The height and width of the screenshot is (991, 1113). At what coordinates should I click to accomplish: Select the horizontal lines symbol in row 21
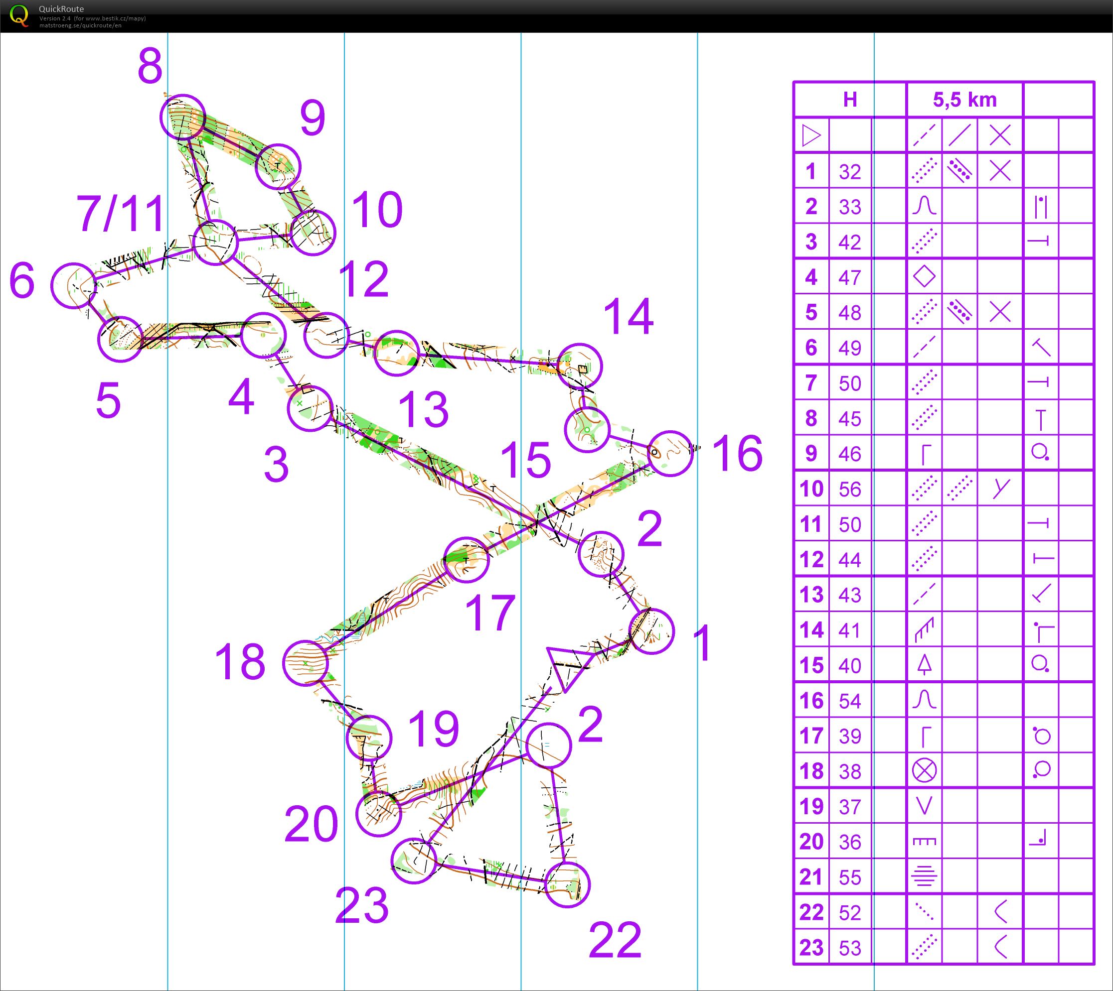pos(924,876)
